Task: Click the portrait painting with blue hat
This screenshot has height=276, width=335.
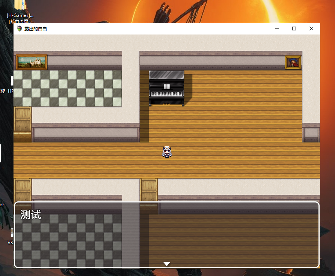Action: [x=293, y=63]
